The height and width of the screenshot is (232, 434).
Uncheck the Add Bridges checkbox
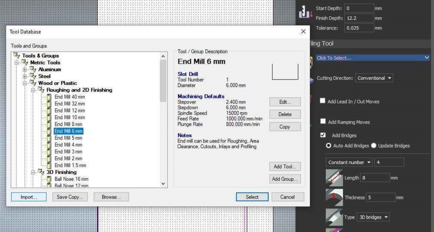[323, 135]
